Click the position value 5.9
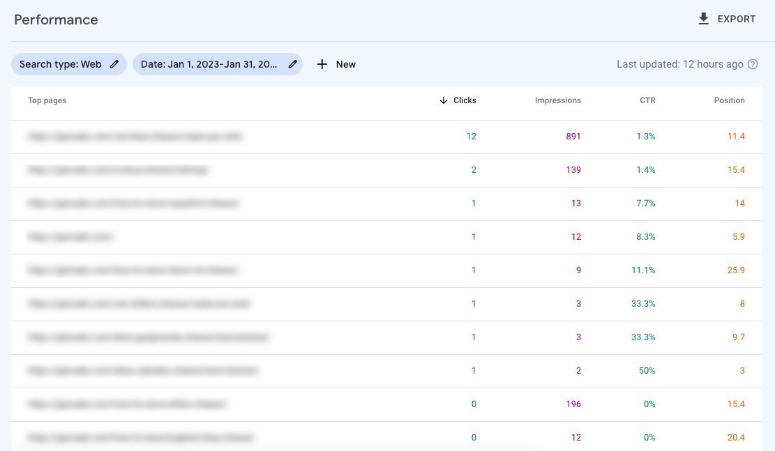This screenshot has width=775, height=451. 739,236
